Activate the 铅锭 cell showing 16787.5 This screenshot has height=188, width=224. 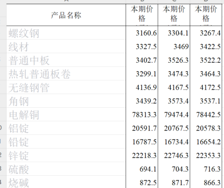pos(142,142)
